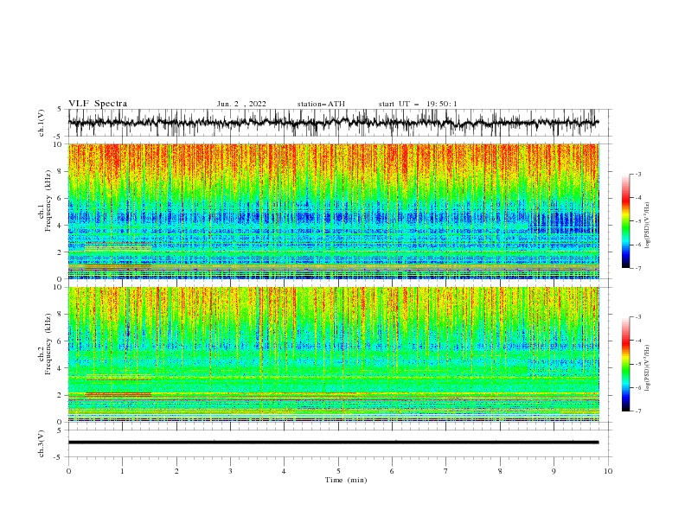Click time axis tick label "7"

point(446,471)
